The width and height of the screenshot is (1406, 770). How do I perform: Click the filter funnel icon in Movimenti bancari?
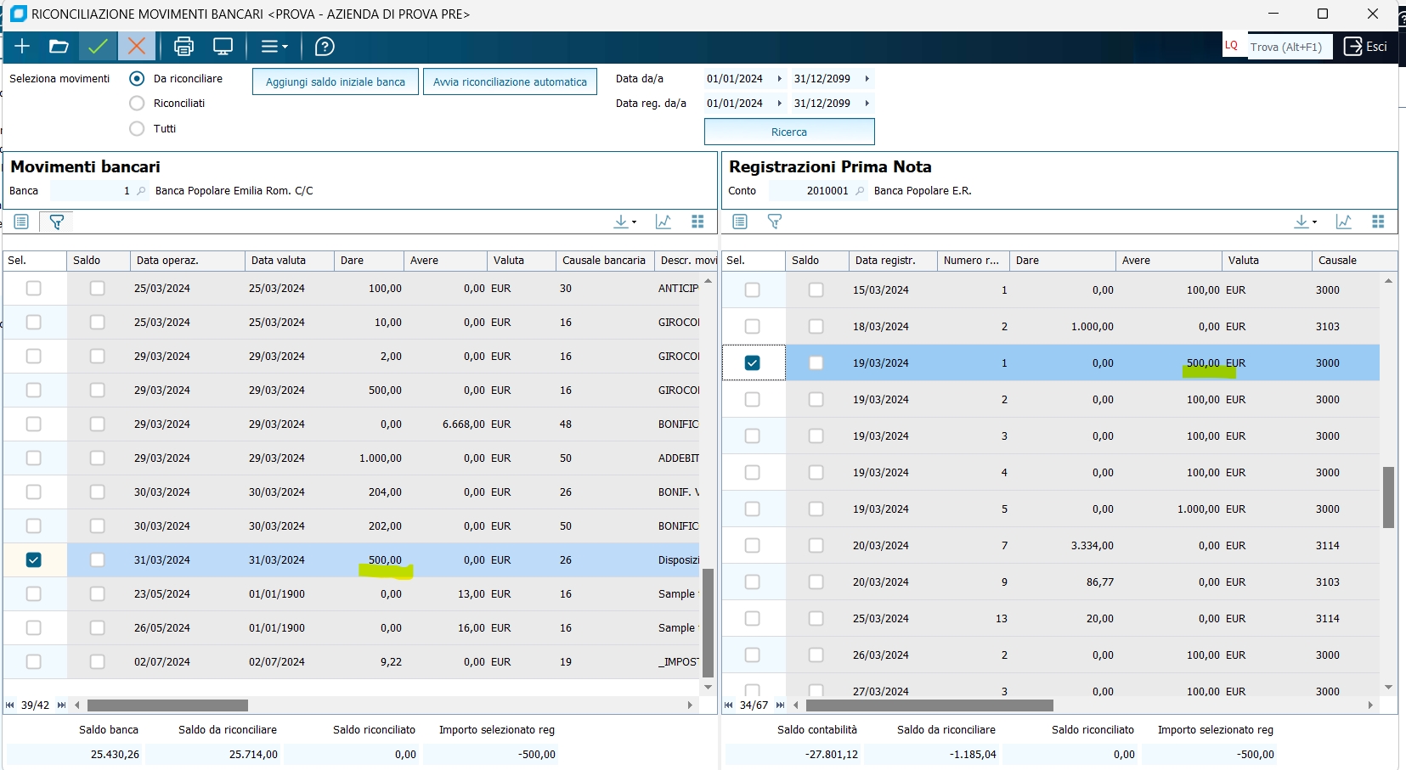point(57,222)
